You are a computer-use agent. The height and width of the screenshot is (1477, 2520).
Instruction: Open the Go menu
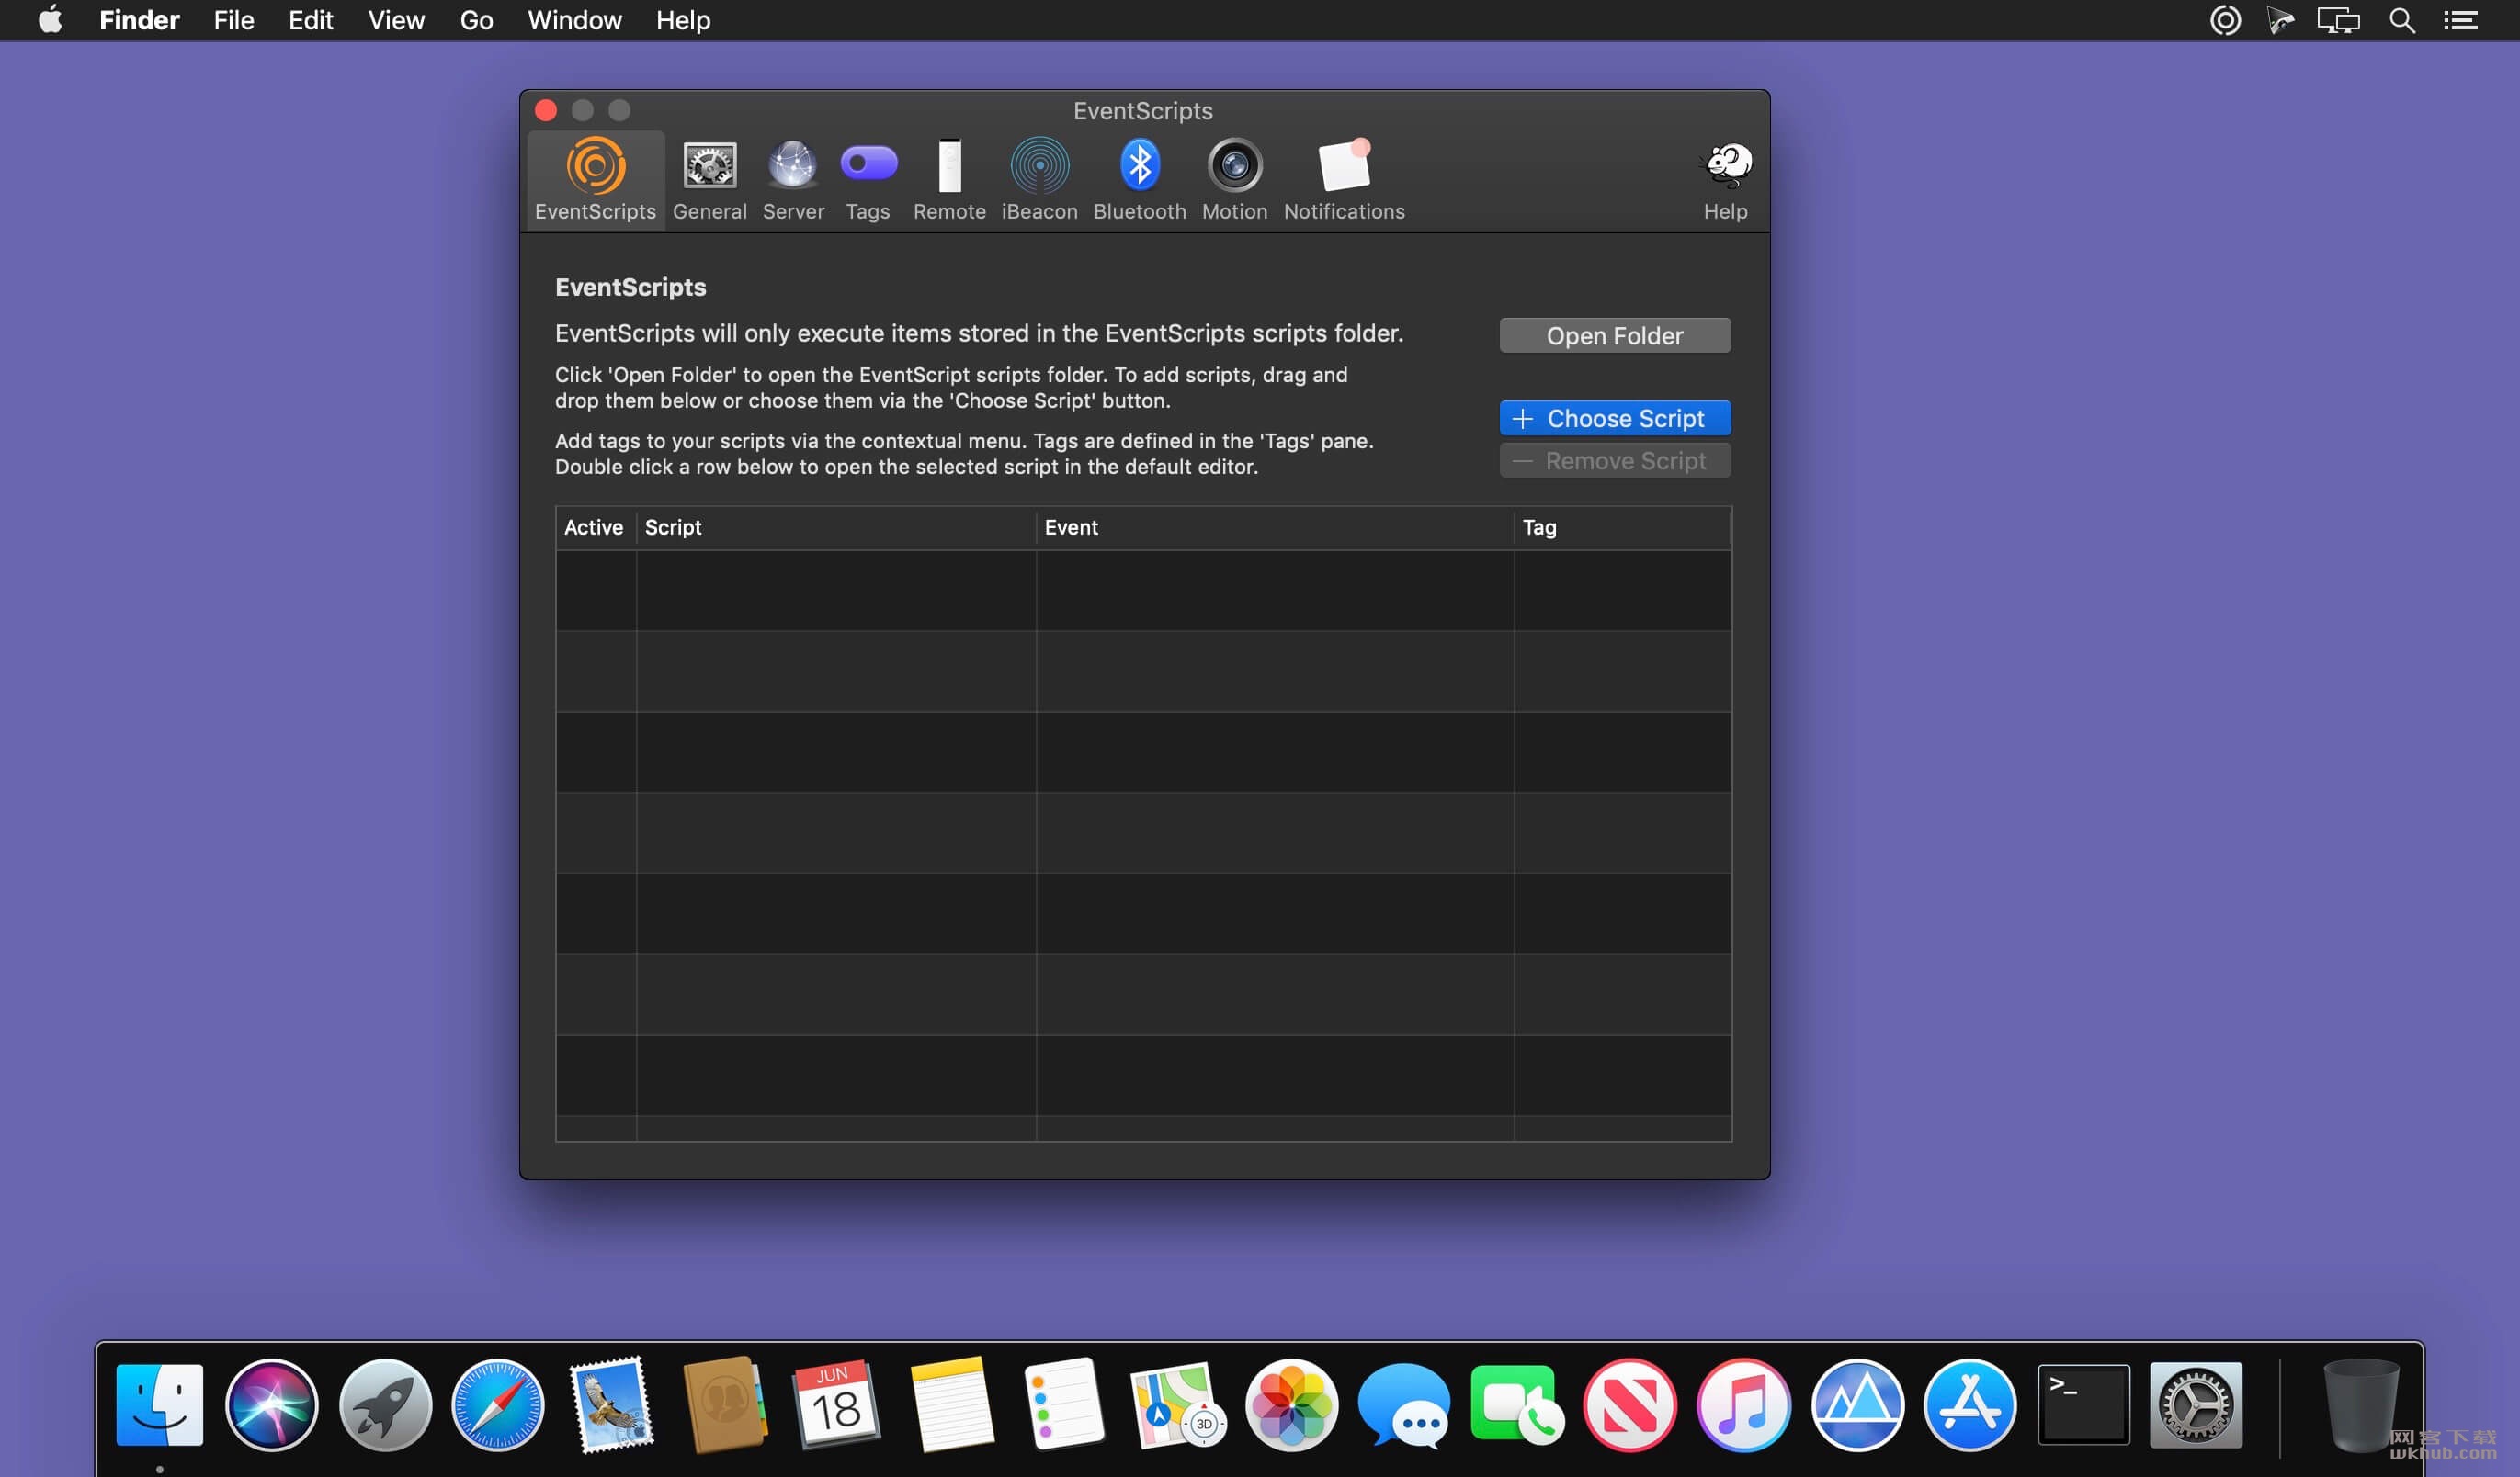pyautogui.click(x=476, y=20)
